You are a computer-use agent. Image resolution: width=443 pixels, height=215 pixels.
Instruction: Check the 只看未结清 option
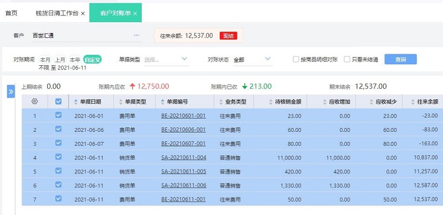(347, 59)
